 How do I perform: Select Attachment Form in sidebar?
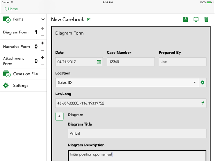(13, 61)
